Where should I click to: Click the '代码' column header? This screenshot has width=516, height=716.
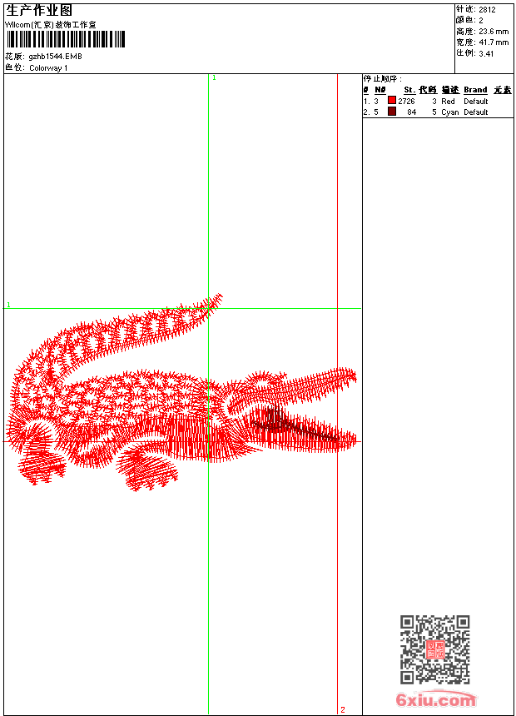coord(428,90)
